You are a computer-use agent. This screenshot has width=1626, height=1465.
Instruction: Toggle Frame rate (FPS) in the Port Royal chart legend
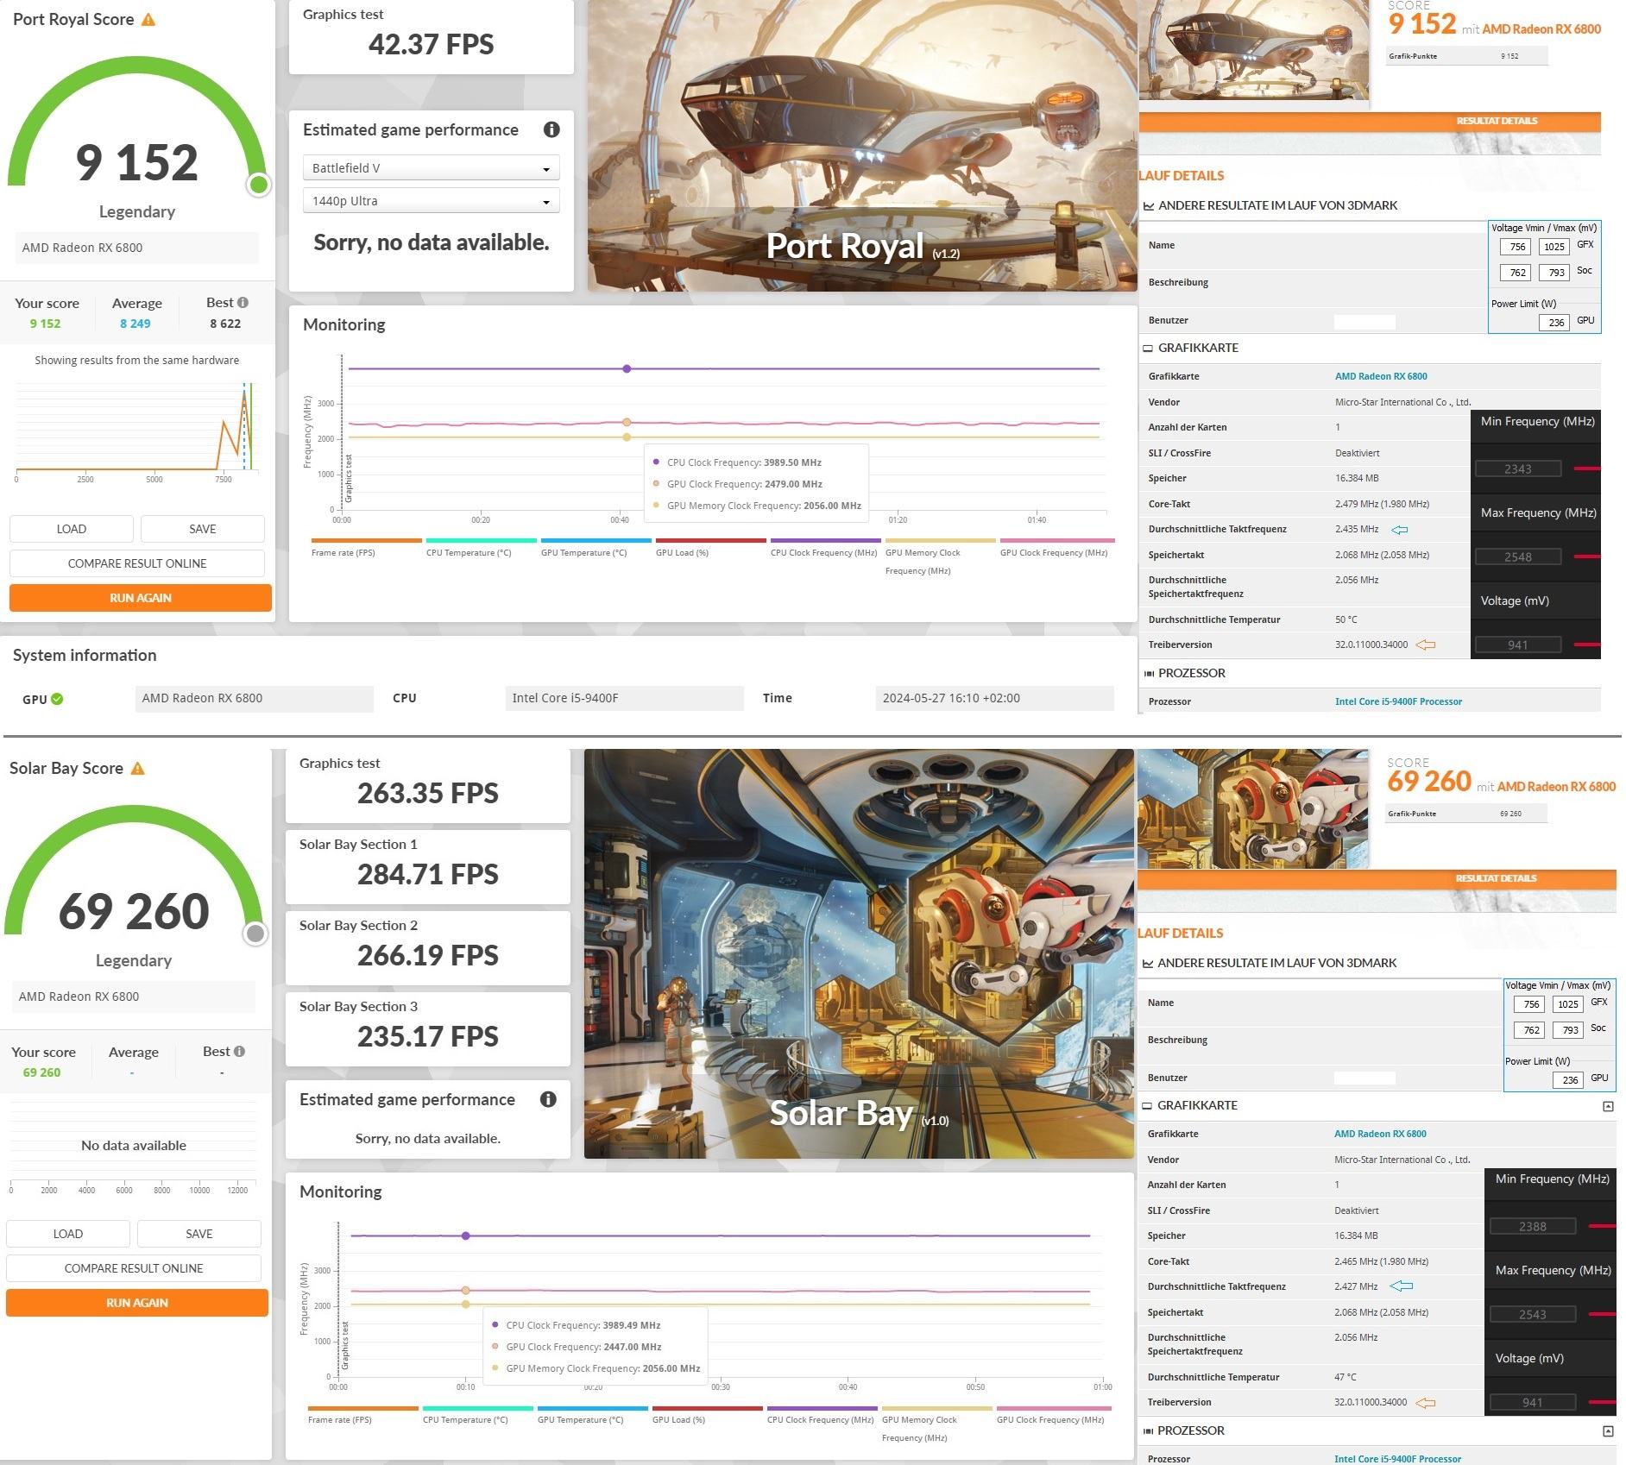366,547
